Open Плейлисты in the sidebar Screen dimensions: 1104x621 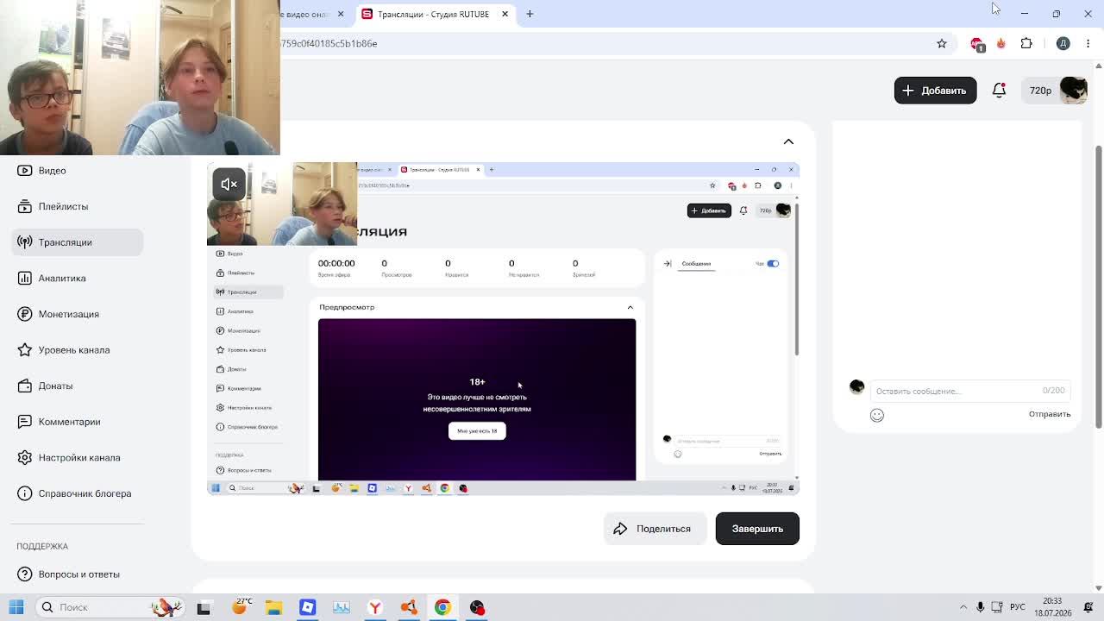pos(78,206)
